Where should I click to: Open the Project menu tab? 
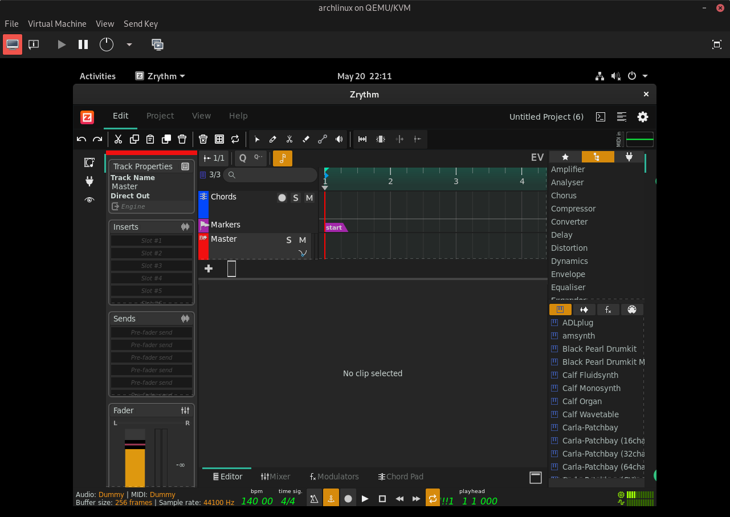click(160, 116)
